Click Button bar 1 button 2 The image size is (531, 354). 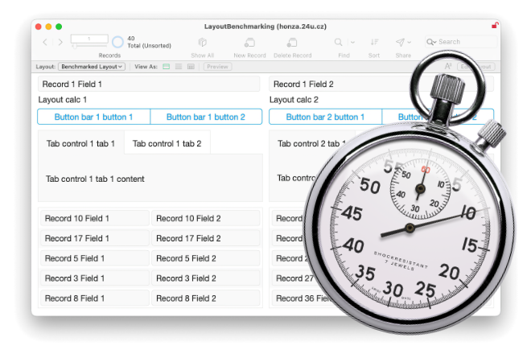206,117
